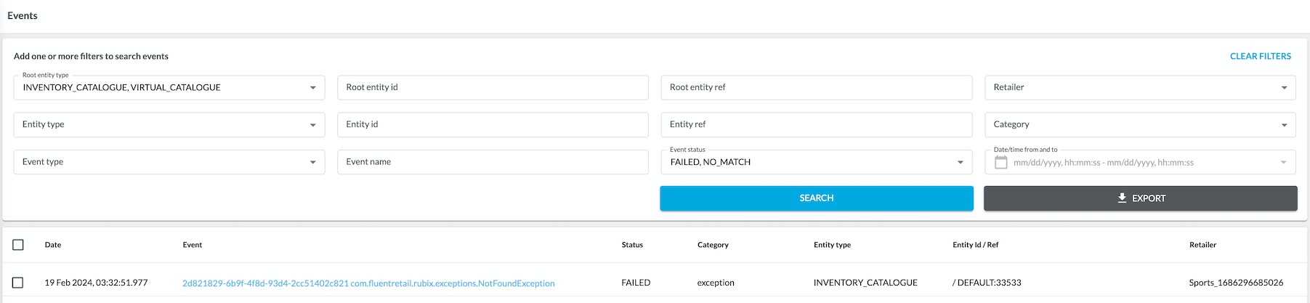The width and height of the screenshot is (1310, 303).
Task: Click into the Entity id field
Action: pos(493,125)
